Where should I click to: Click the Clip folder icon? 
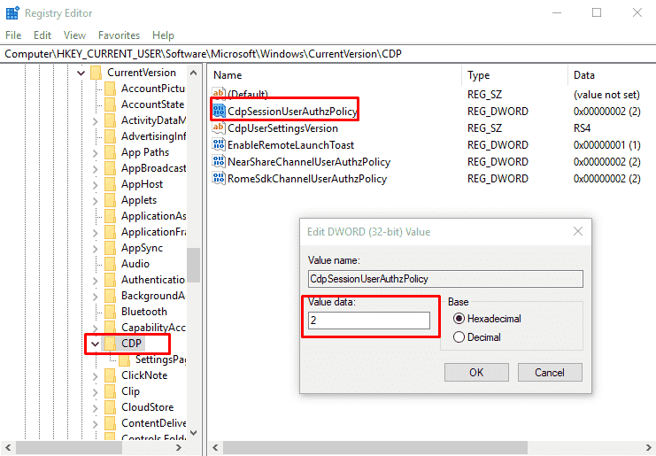coord(111,391)
